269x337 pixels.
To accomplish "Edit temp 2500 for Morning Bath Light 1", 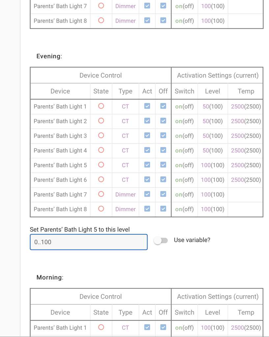I will pyautogui.click(x=237, y=328).
